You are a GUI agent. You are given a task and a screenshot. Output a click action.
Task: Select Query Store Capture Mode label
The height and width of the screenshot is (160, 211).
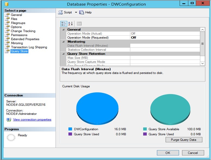click(x=86, y=62)
